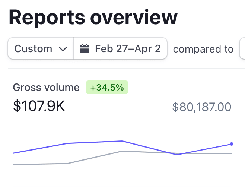
Task: Click the peak of the purple line
Action: pyautogui.click(x=122, y=141)
